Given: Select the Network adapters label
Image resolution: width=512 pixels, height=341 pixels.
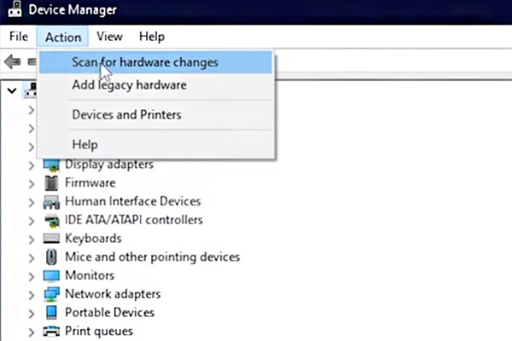Looking at the screenshot, I should point(113,294).
